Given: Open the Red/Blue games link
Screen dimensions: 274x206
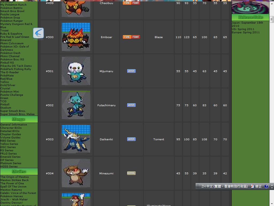Looking at the screenshot, I should 6,79.
